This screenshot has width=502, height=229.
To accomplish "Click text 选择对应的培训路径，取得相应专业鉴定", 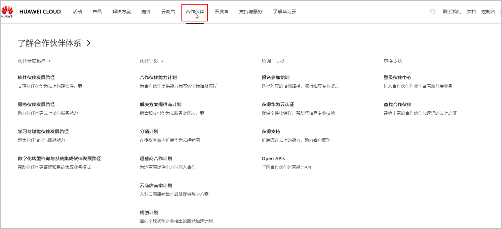I will pos(300,86).
